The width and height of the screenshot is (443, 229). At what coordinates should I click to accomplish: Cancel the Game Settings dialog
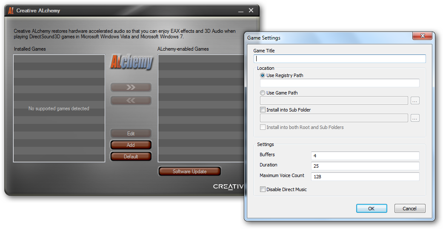410,209
